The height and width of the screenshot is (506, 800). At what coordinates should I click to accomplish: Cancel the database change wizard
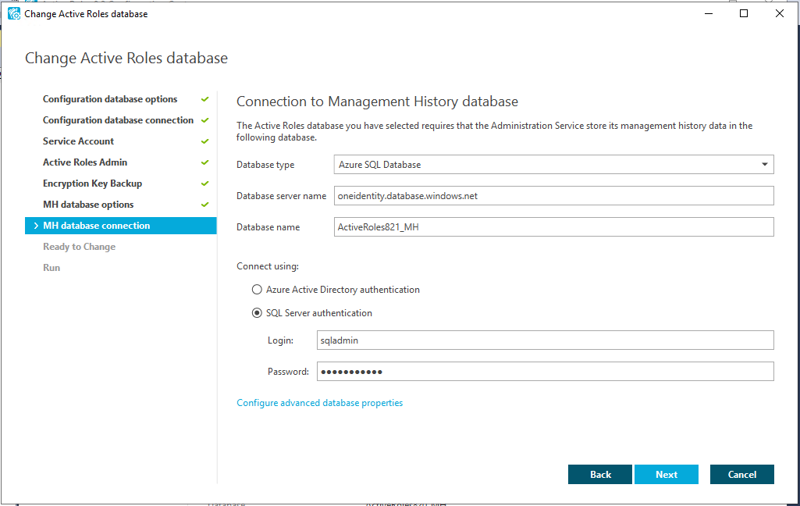[741, 475]
